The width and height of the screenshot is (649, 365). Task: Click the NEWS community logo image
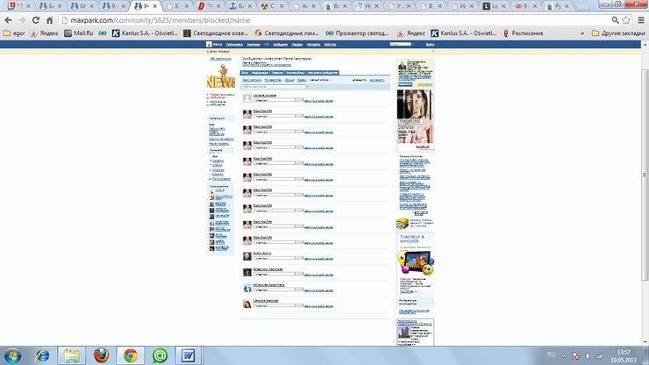[x=219, y=79]
